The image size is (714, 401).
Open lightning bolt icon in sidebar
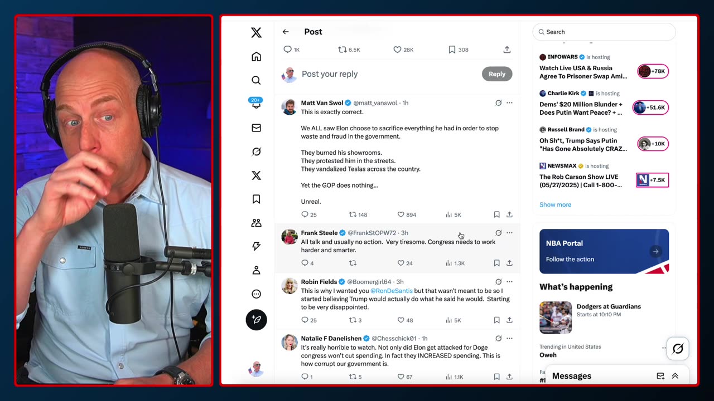tap(256, 246)
